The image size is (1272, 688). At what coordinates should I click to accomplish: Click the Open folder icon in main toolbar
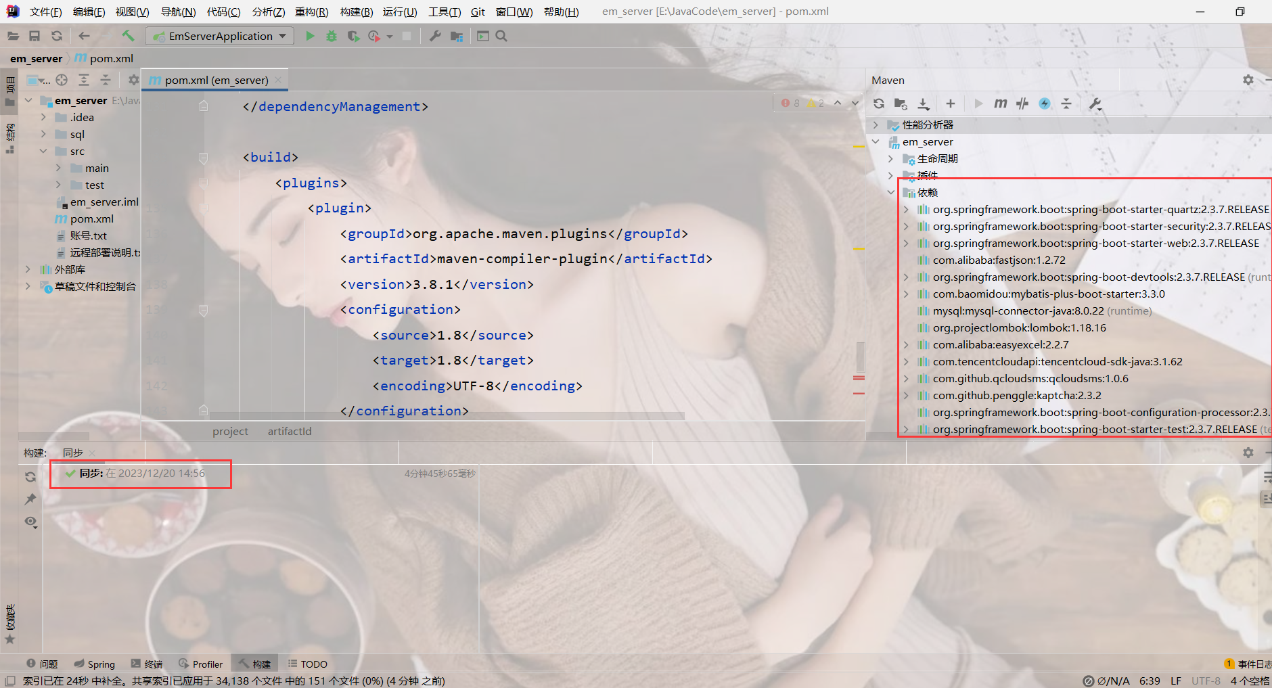[13, 36]
